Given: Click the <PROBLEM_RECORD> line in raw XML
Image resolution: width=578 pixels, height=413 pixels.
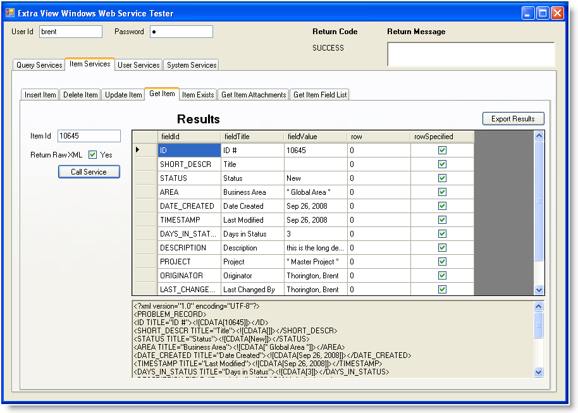Looking at the screenshot, I should [170, 314].
